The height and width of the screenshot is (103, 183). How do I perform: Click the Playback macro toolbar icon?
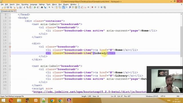(98, 7)
